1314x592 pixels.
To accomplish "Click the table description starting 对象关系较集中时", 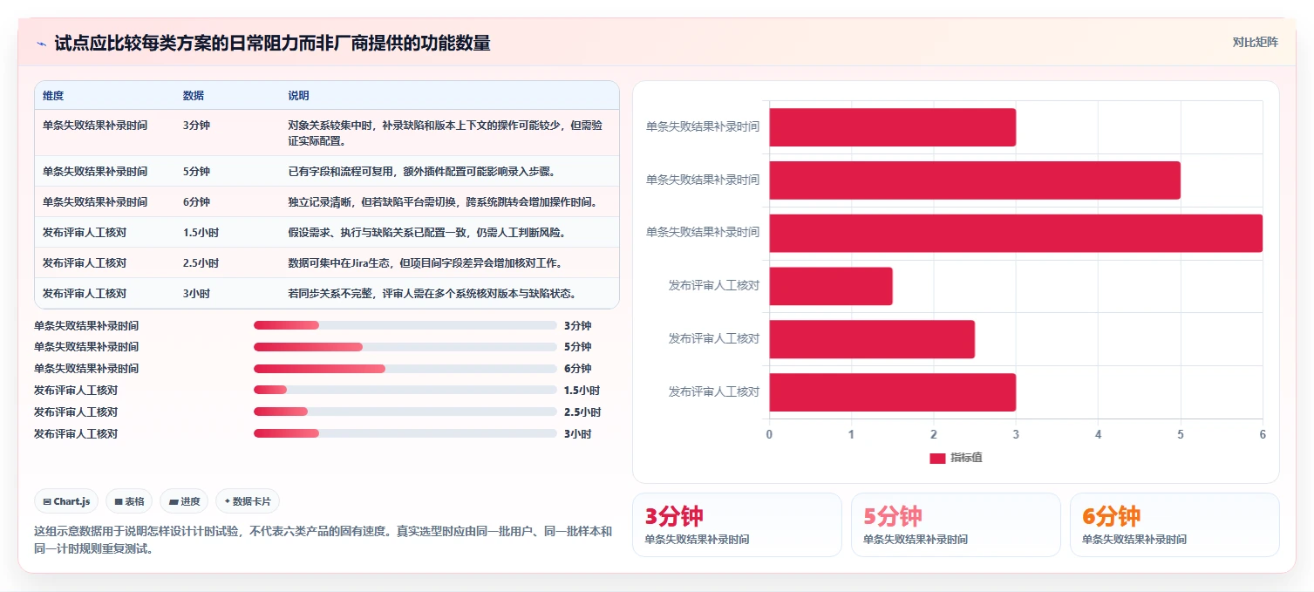I will coord(445,133).
